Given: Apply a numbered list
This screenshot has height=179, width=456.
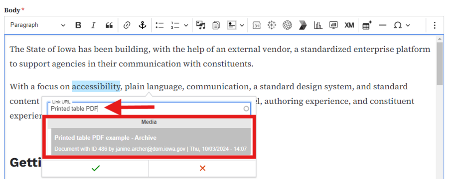Looking at the screenshot, I should (x=175, y=25).
